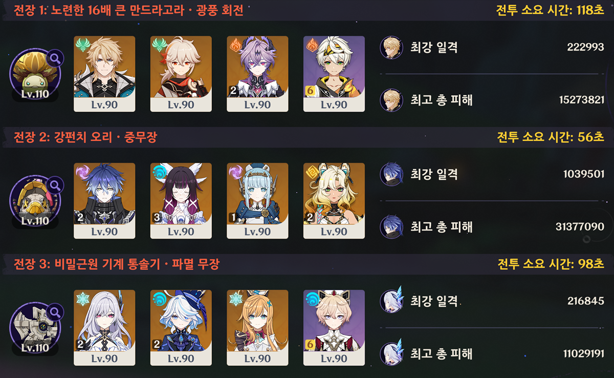Open the white-haired Pyro character with constellation 6
Image resolution: width=614 pixels, height=378 pixels.
[x=334, y=74]
